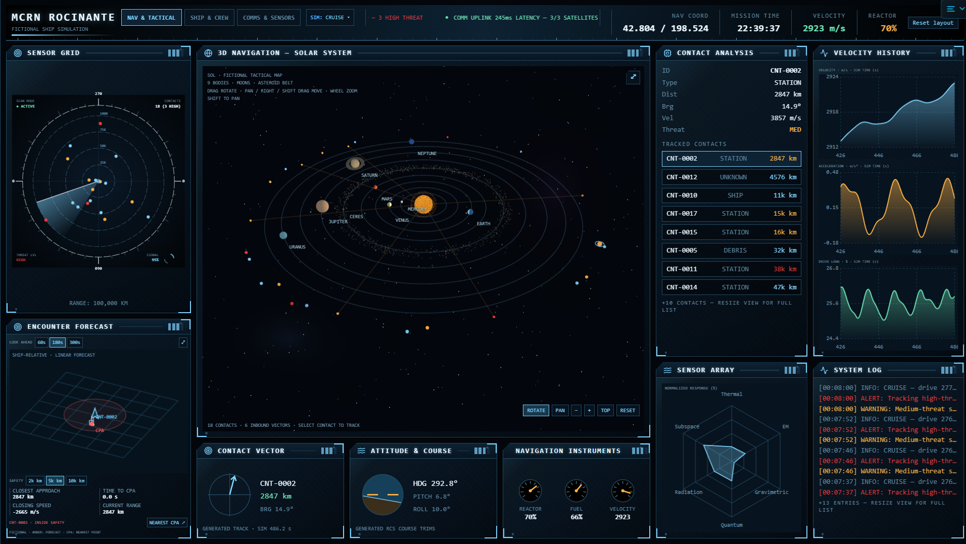Select tracked contact CNT-0014 STATION
The width and height of the screenshot is (966, 544).
click(x=731, y=287)
